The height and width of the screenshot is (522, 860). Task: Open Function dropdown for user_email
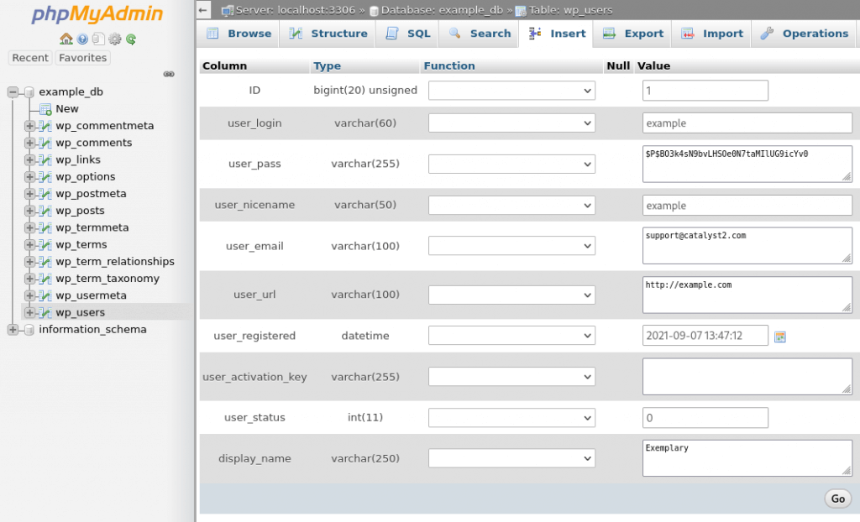[x=511, y=246]
